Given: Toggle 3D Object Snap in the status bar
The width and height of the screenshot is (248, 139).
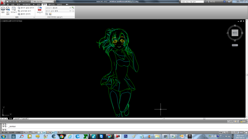Looking at the screenshot, I should [42, 133].
